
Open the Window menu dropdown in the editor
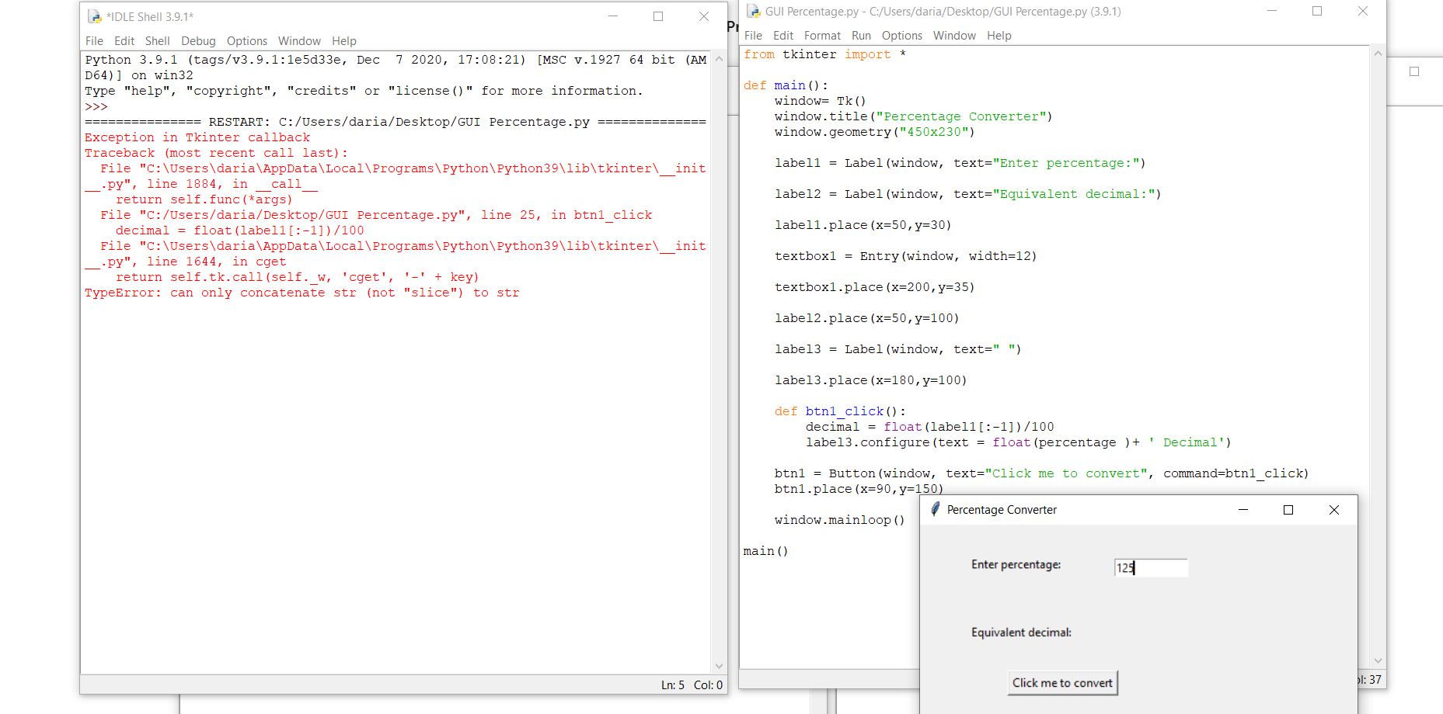pyautogui.click(x=954, y=35)
